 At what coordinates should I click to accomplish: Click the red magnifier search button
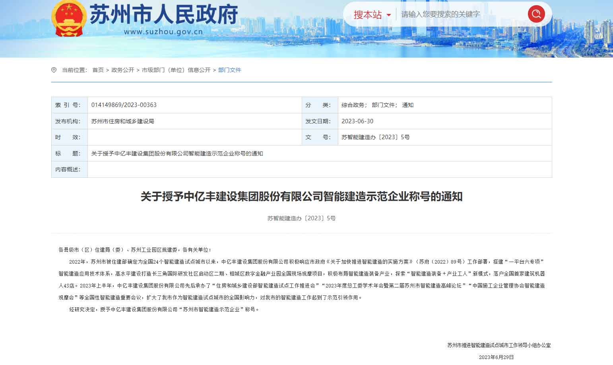tap(536, 14)
